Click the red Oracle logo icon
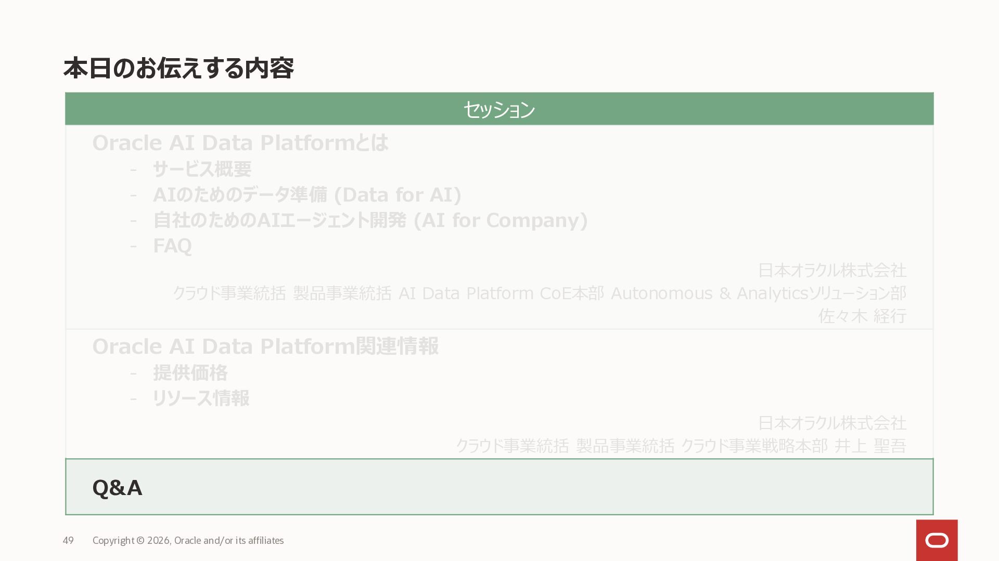This screenshot has height=561, width=999. point(937,540)
